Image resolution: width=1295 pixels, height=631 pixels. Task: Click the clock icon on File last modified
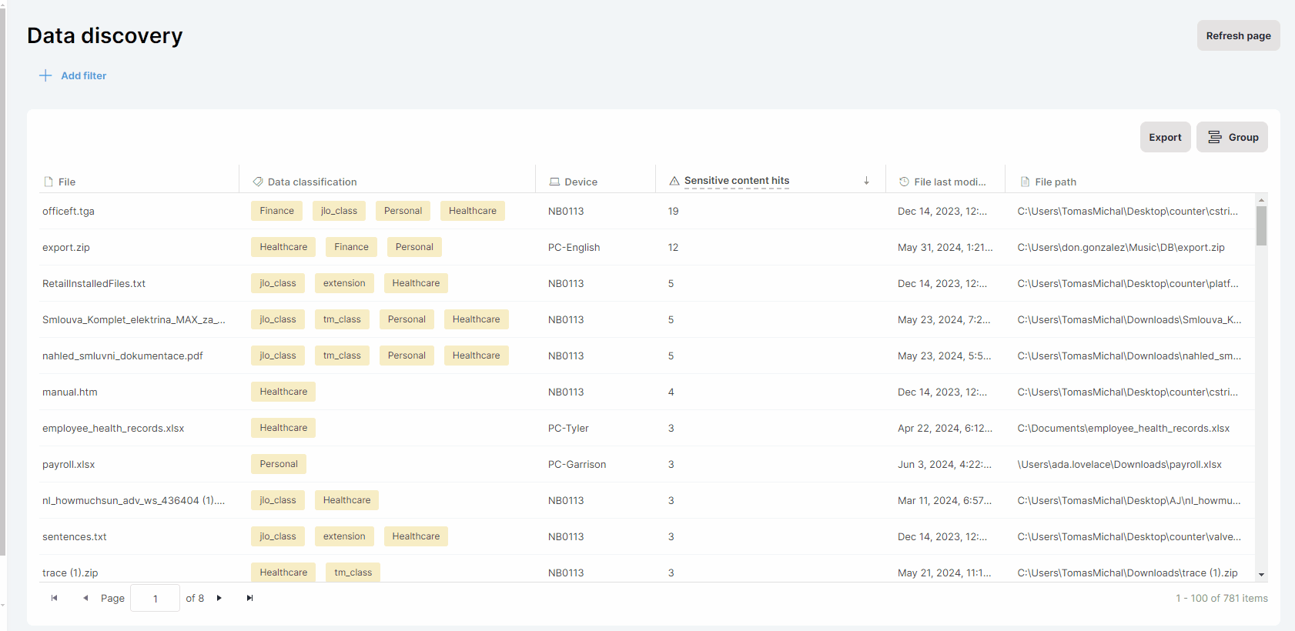[x=904, y=182]
